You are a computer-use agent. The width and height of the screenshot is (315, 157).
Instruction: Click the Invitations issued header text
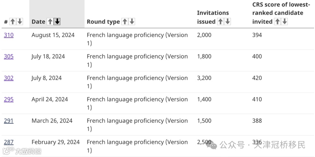[213, 13]
